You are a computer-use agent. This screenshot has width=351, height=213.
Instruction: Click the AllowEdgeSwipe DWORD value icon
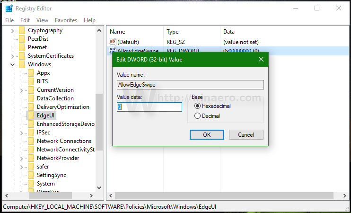coord(113,50)
